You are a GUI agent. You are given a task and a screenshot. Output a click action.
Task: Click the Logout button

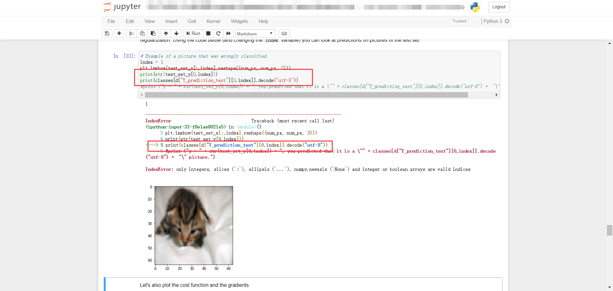coord(499,7)
